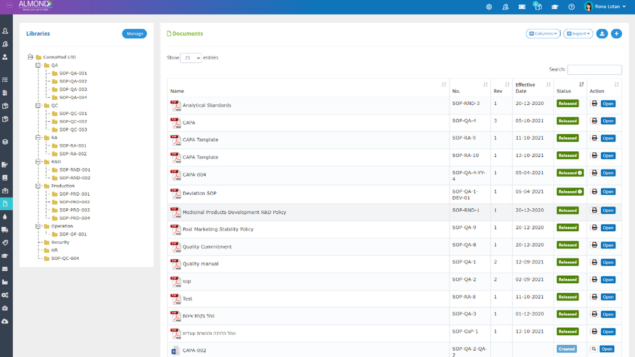635x357 pixels.
Task: Open the entries-per-page dropdown showing 25
Action: (x=191, y=58)
